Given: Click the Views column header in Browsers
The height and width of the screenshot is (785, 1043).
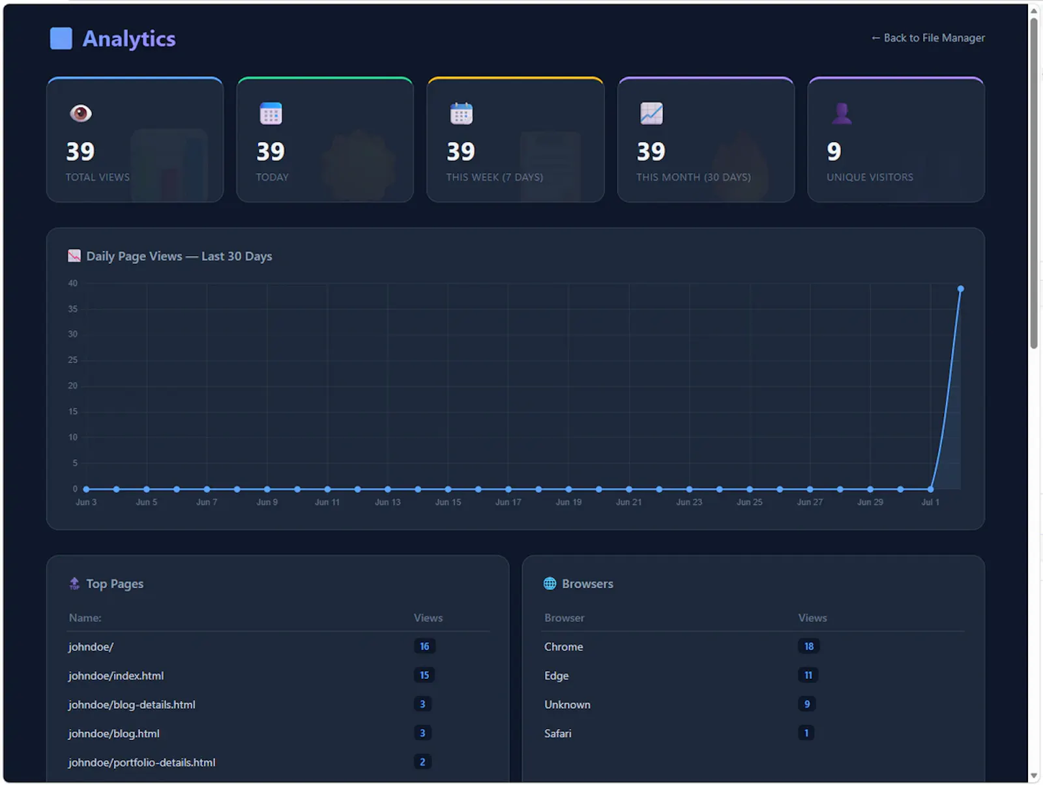Looking at the screenshot, I should pos(813,618).
